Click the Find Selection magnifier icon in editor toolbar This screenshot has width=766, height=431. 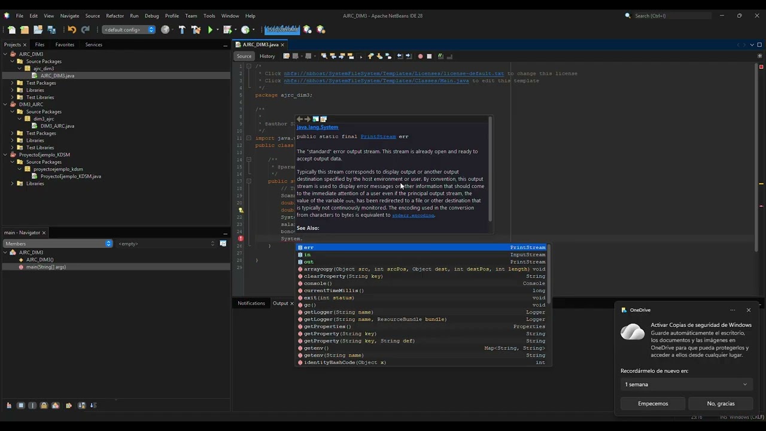point(324,56)
